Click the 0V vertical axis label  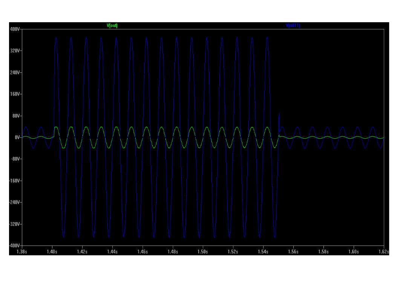coord(17,138)
